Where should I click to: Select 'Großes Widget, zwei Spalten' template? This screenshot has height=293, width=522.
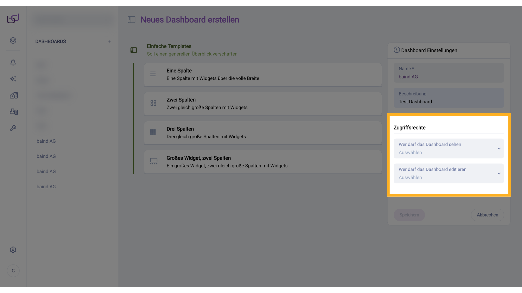[x=263, y=162]
